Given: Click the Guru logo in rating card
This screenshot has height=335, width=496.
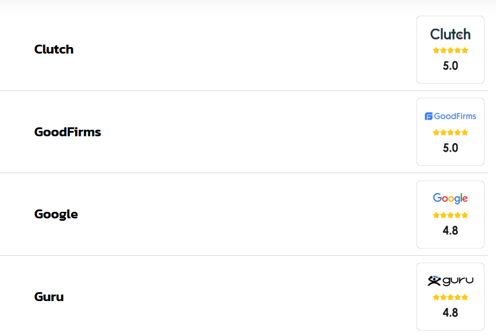Looking at the screenshot, I should [x=450, y=280].
